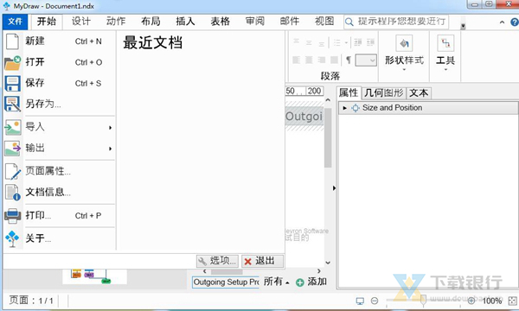Click the tell-me search box
The image size is (519, 311).
coord(396,22)
